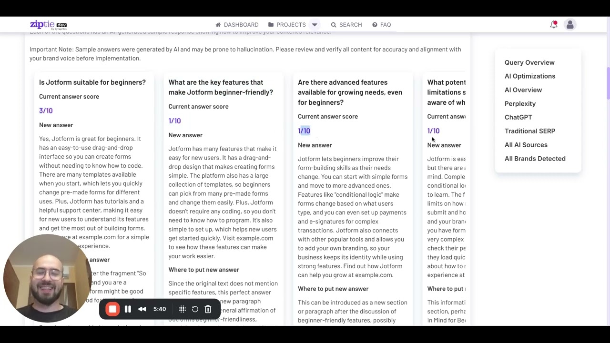Click the 1/10 score under key features
Image resolution: width=610 pixels, height=343 pixels.
[x=174, y=121]
